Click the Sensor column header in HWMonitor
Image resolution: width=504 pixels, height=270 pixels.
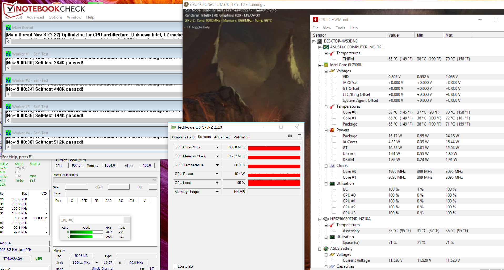click(x=348, y=35)
